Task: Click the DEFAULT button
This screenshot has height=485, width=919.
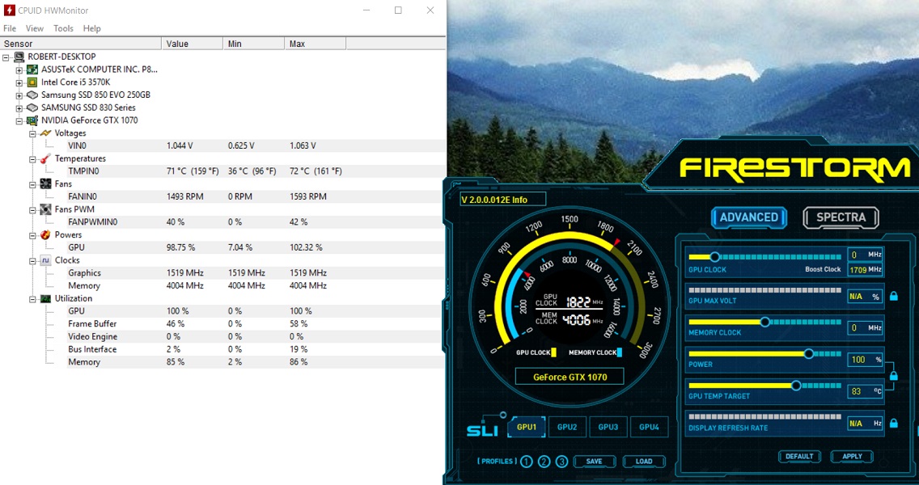Action: pyautogui.click(x=799, y=456)
